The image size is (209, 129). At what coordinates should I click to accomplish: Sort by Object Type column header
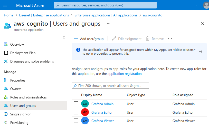(x=136, y=95)
